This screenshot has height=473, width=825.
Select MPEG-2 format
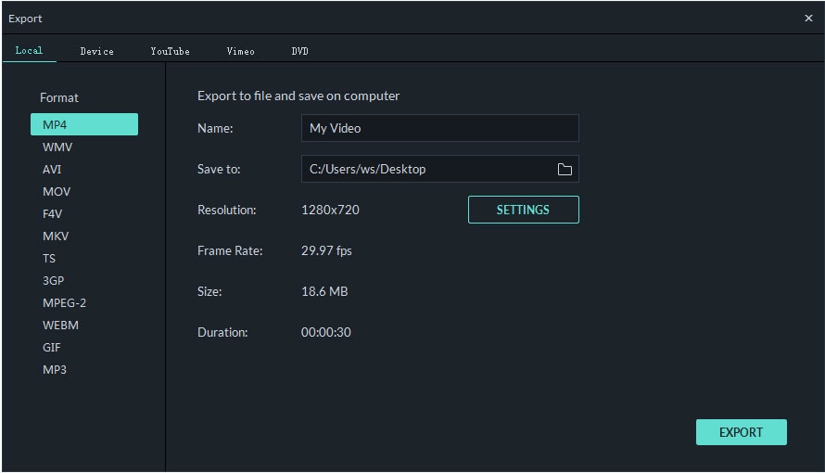[x=64, y=303]
